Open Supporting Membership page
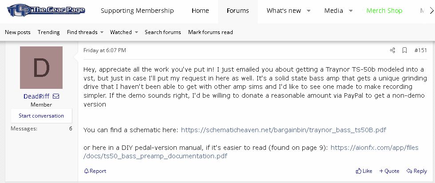This screenshot has height=183, width=435. coord(137,11)
